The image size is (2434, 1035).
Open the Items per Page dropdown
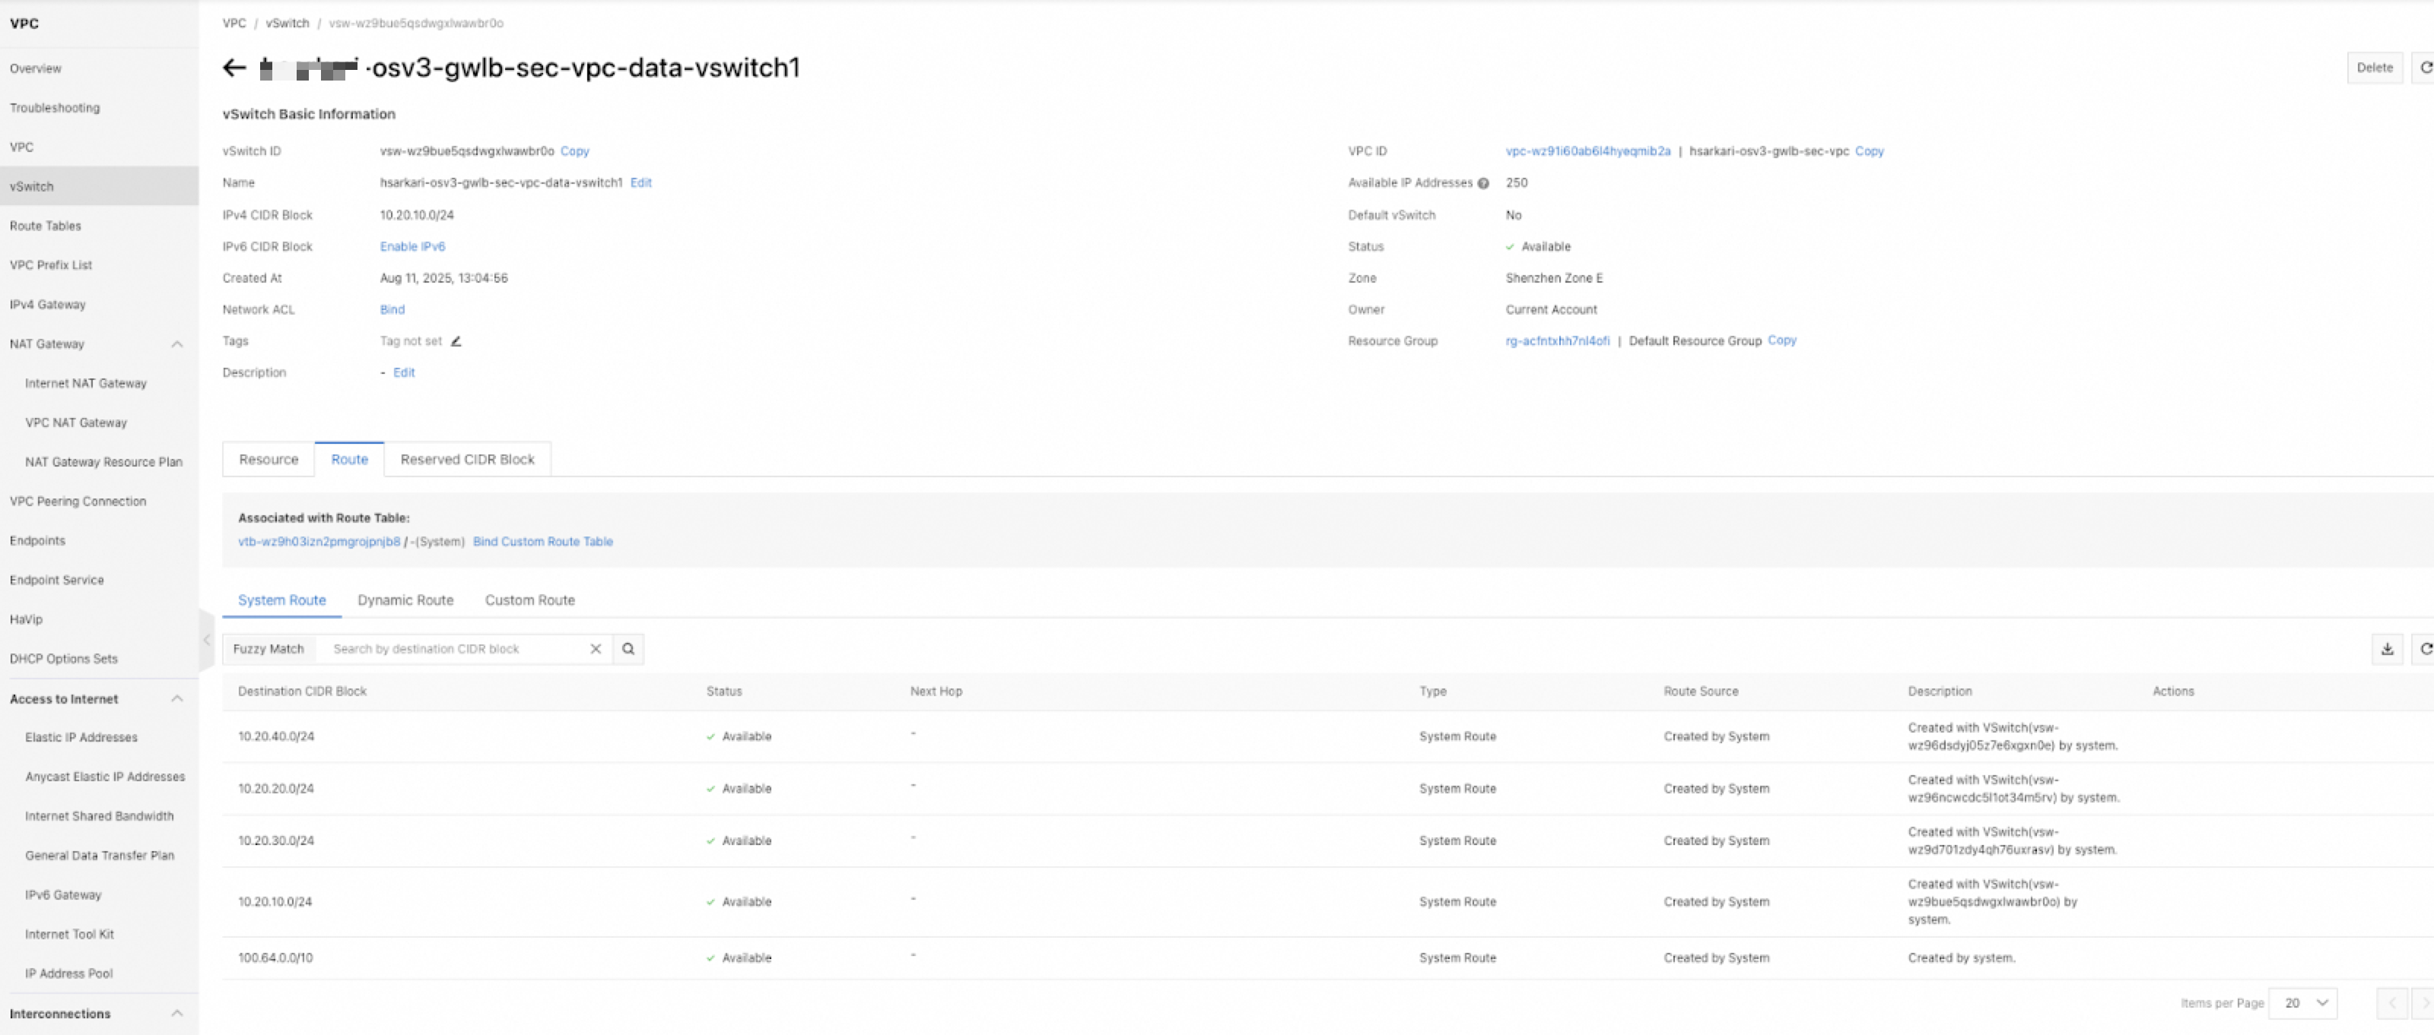tap(2304, 1003)
